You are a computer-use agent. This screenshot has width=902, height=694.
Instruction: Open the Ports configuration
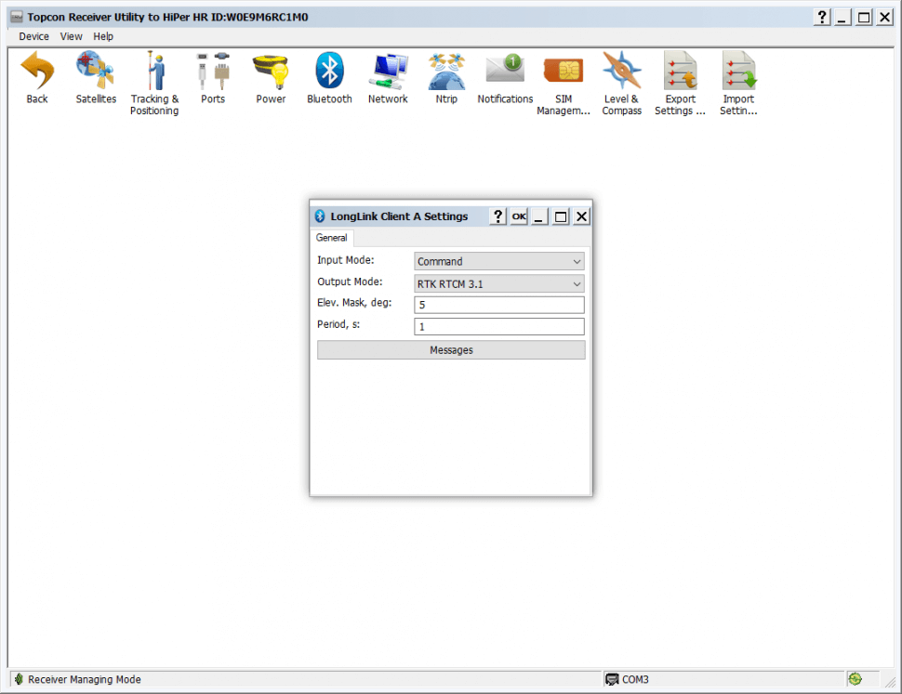(x=213, y=77)
